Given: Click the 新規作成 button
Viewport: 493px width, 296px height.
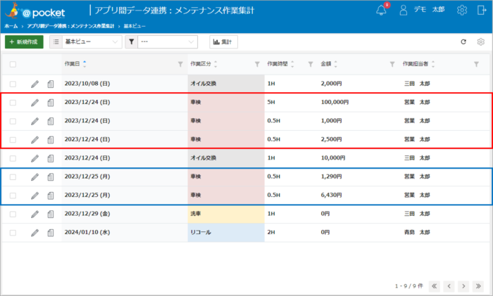Looking at the screenshot, I should 24,41.
